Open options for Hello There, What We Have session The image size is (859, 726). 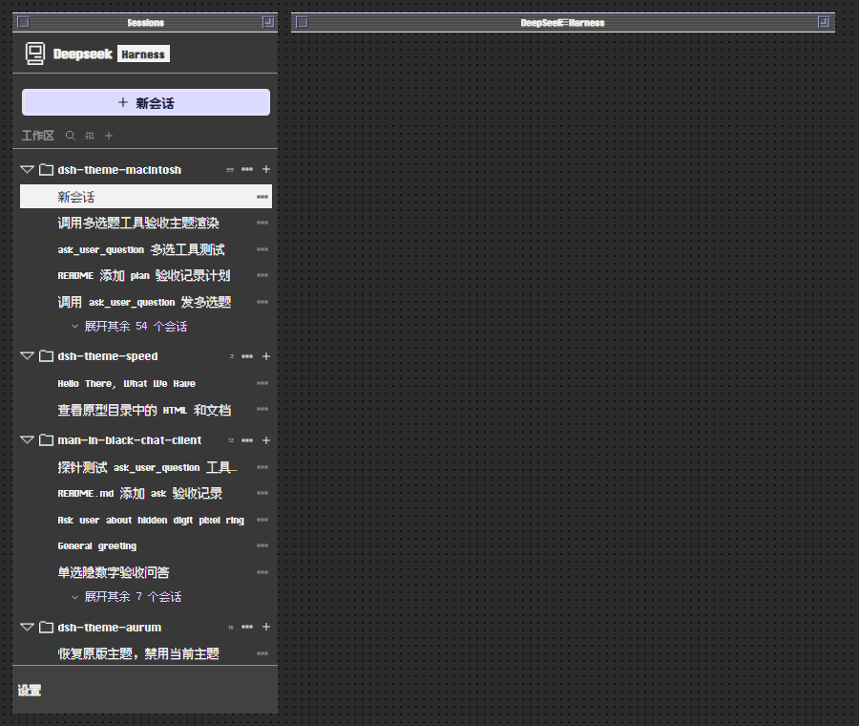pyautogui.click(x=262, y=383)
